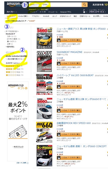
Task: Click the ad feedback speech bubble icon
Action: click(27, 163)
